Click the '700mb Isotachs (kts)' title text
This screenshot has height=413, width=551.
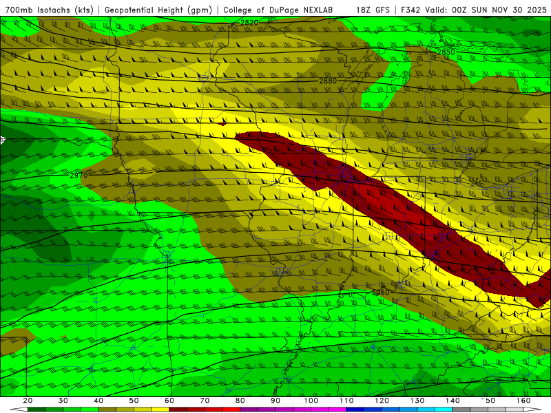(x=50, y=10)
